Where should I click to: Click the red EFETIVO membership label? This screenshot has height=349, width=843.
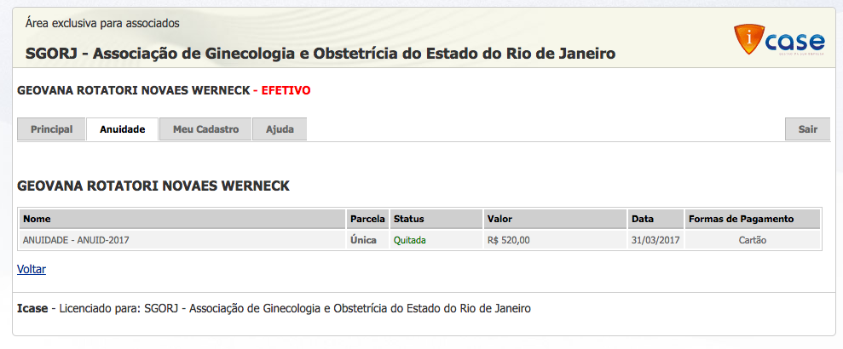click(x=286, y=89)
